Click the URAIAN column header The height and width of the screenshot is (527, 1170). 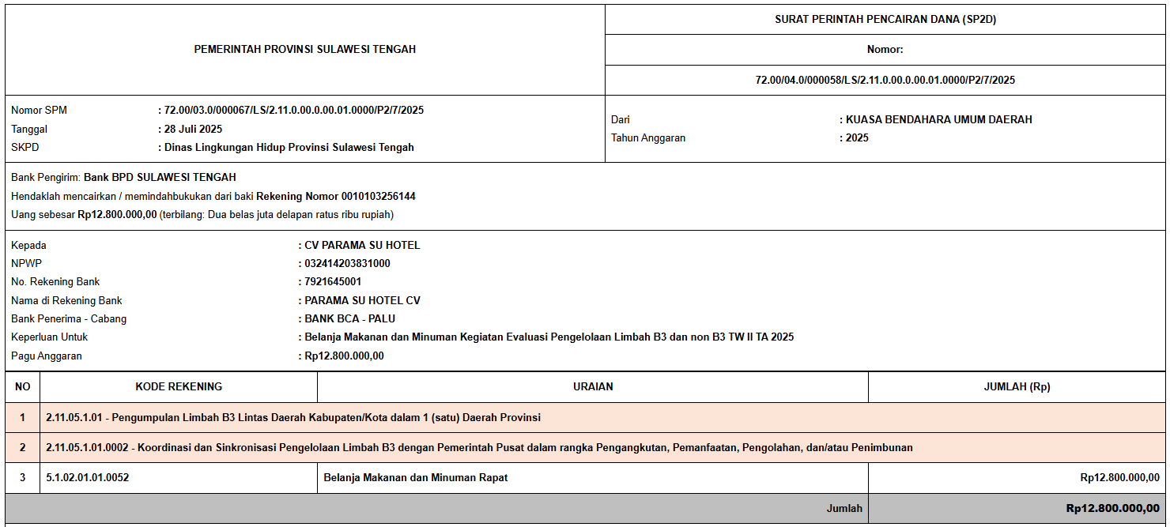(593, 386)
